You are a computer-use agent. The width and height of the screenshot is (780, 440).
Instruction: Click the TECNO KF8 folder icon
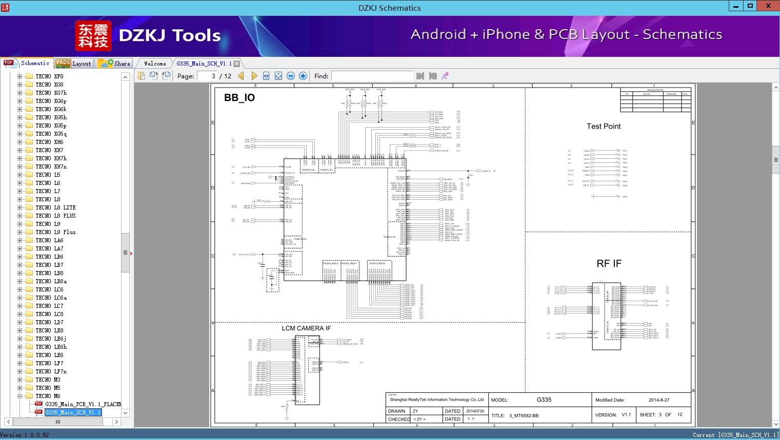pyautogui.click(x=29, y=76)
